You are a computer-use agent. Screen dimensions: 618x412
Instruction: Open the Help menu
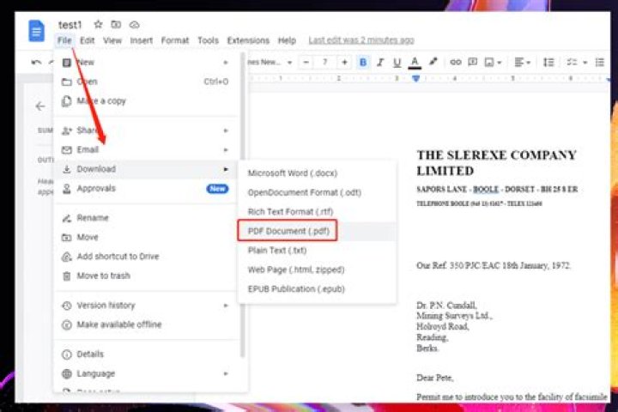287,40
